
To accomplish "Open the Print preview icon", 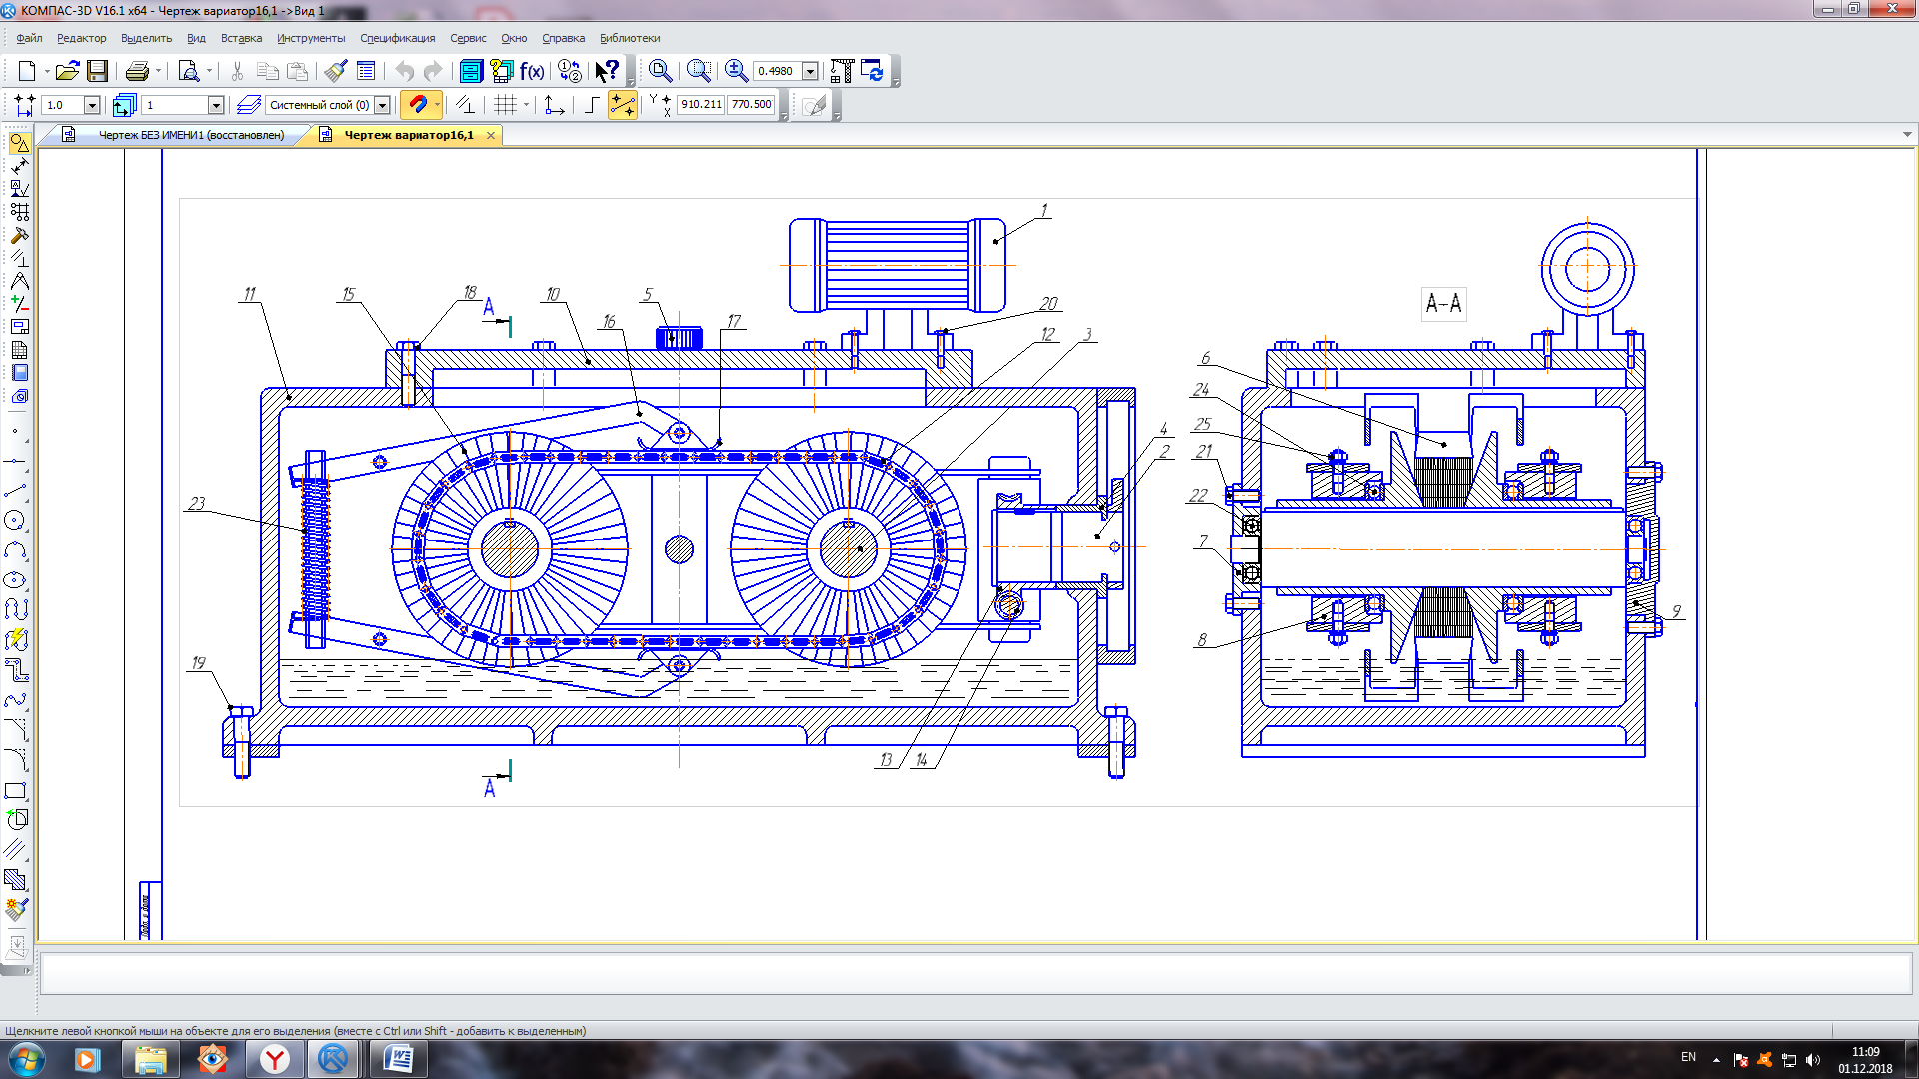I will 188,71.
